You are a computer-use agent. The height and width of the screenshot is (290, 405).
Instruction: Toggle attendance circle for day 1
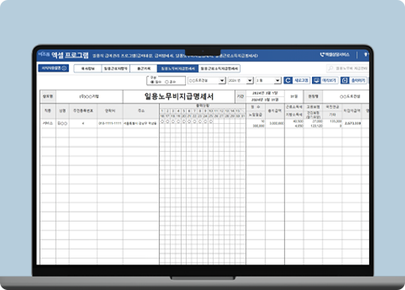click(x=162, y=122)
